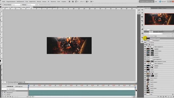Switch to the Гистограмма tab
174x98 pixels.
coord(154,8)
